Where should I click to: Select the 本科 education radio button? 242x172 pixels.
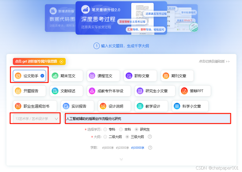coord(121,129)
